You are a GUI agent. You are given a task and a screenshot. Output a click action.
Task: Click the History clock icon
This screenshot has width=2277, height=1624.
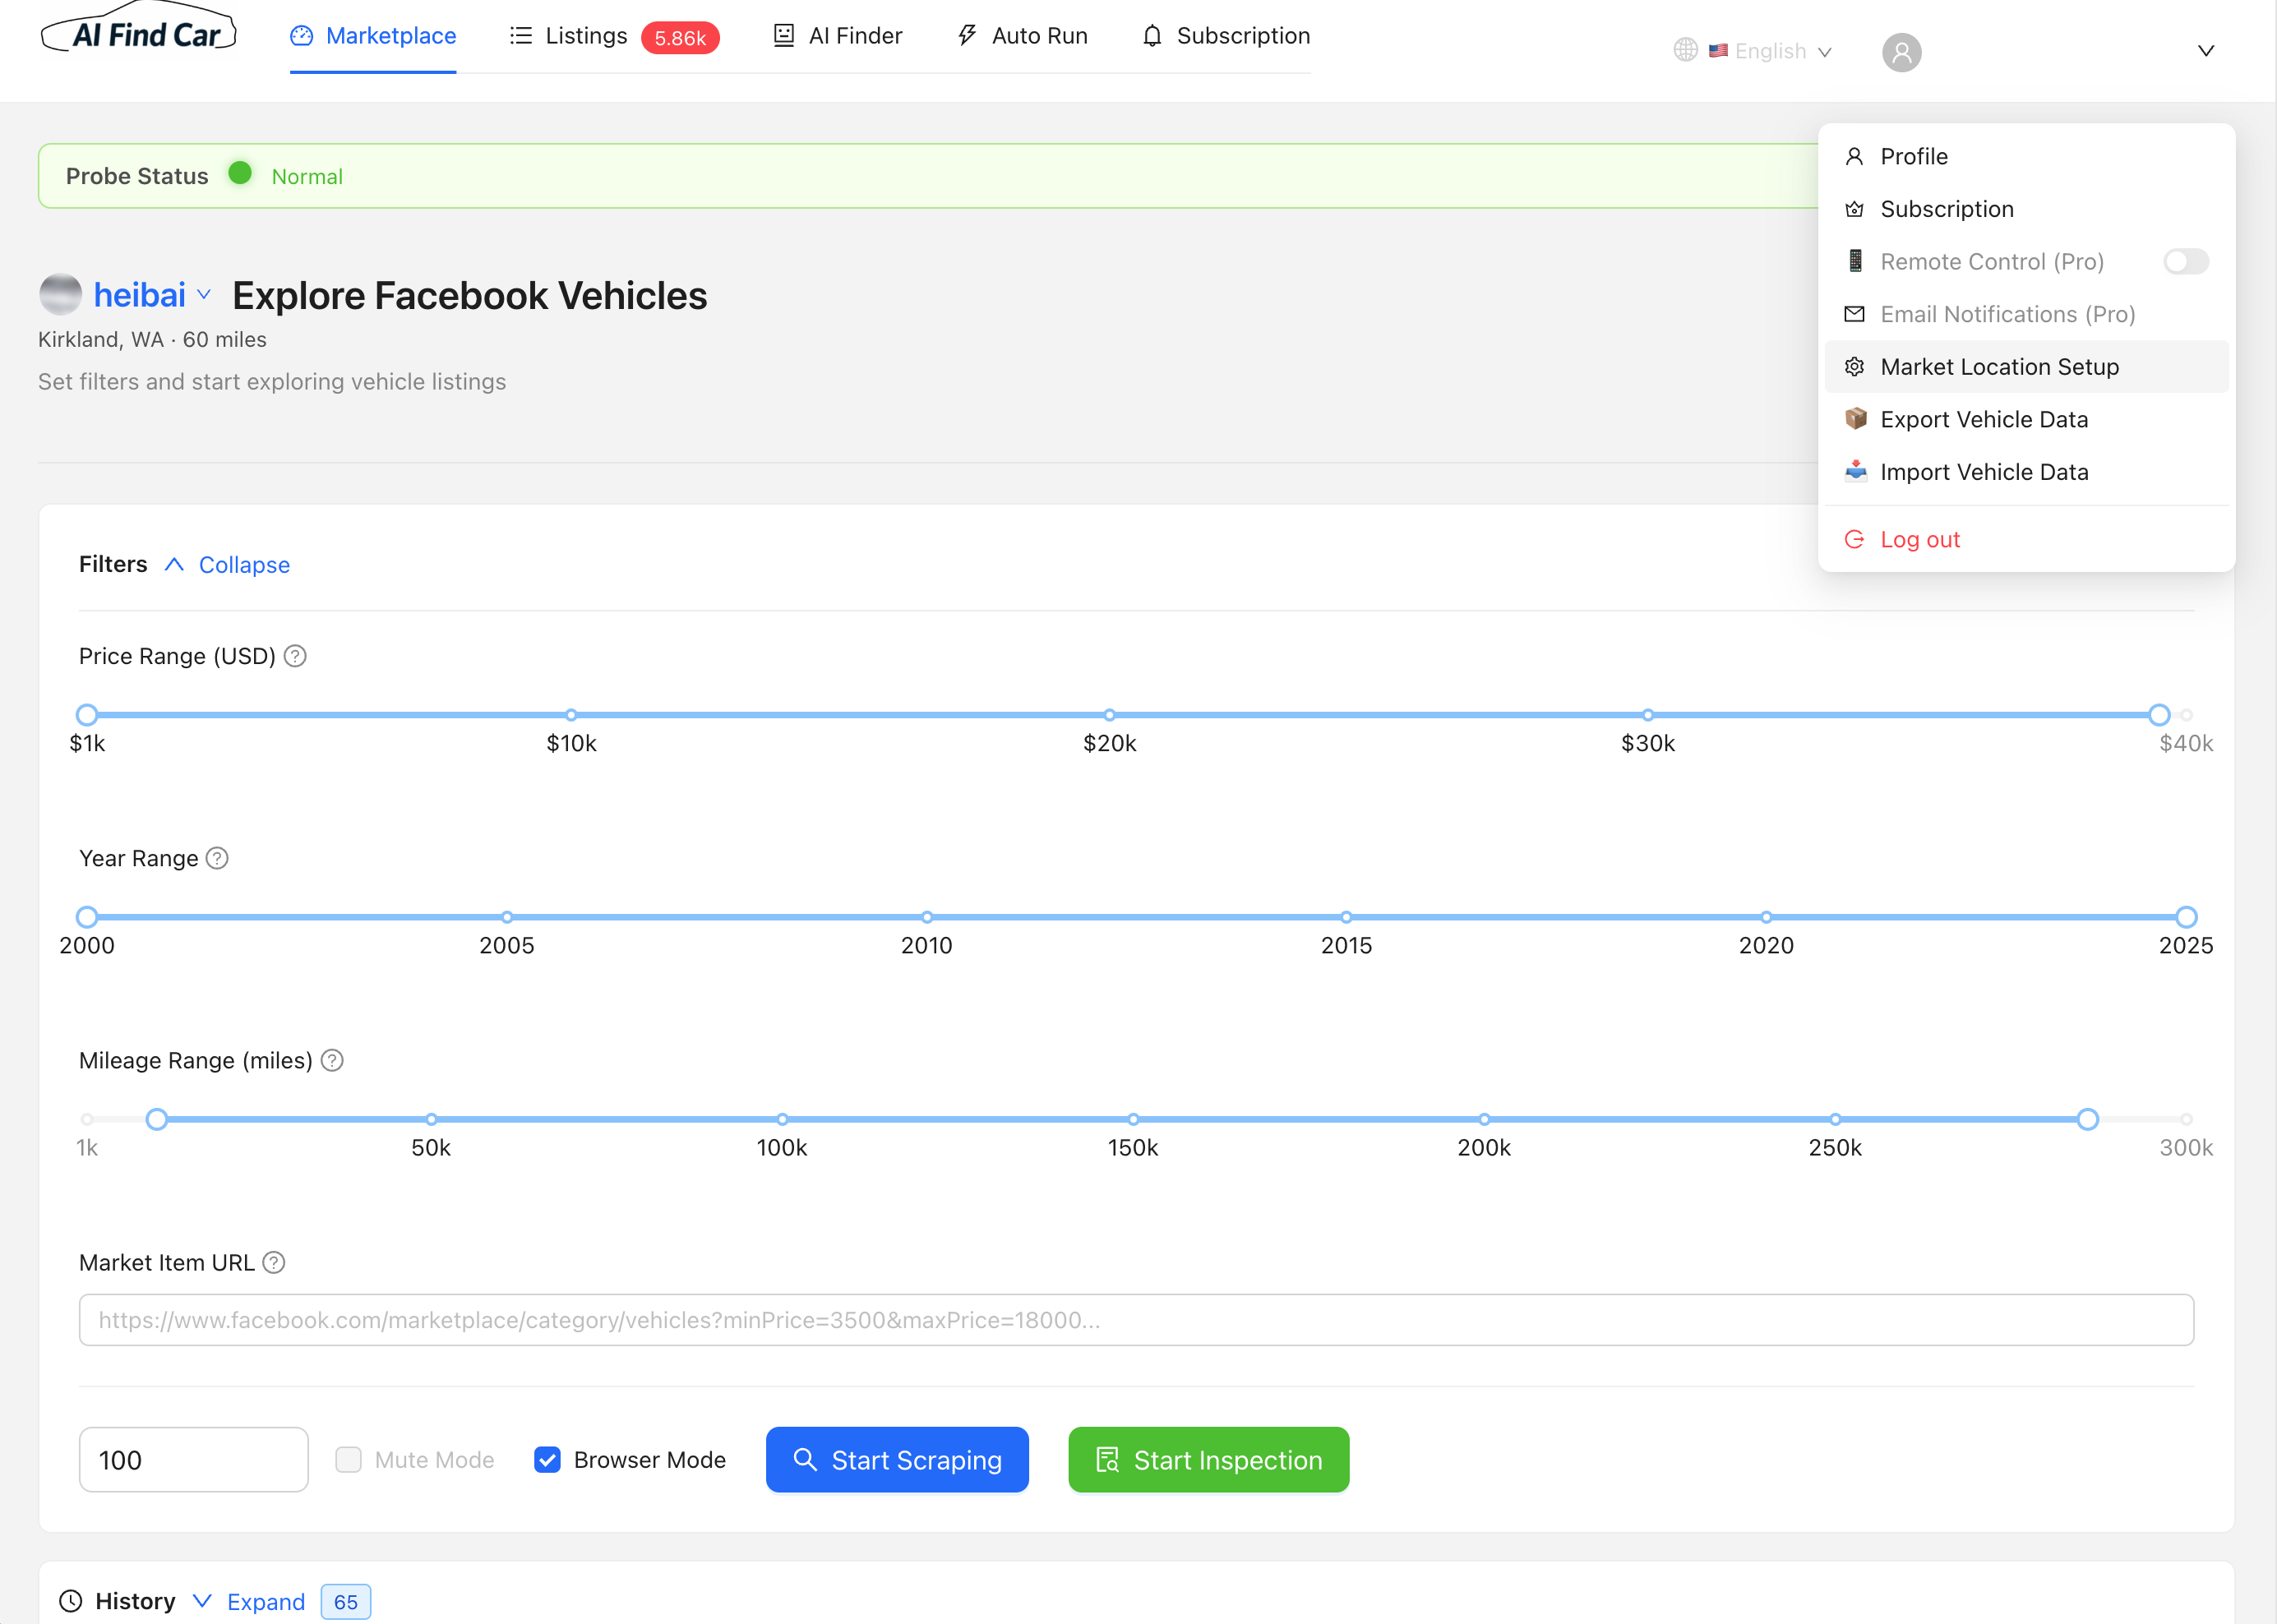[x=70, y=1601]
